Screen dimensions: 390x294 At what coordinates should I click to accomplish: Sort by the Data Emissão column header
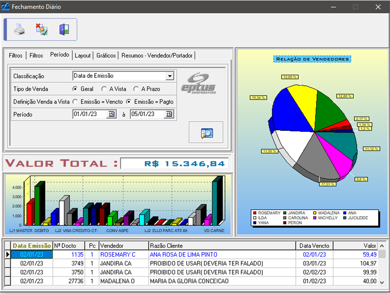[31, 246]
